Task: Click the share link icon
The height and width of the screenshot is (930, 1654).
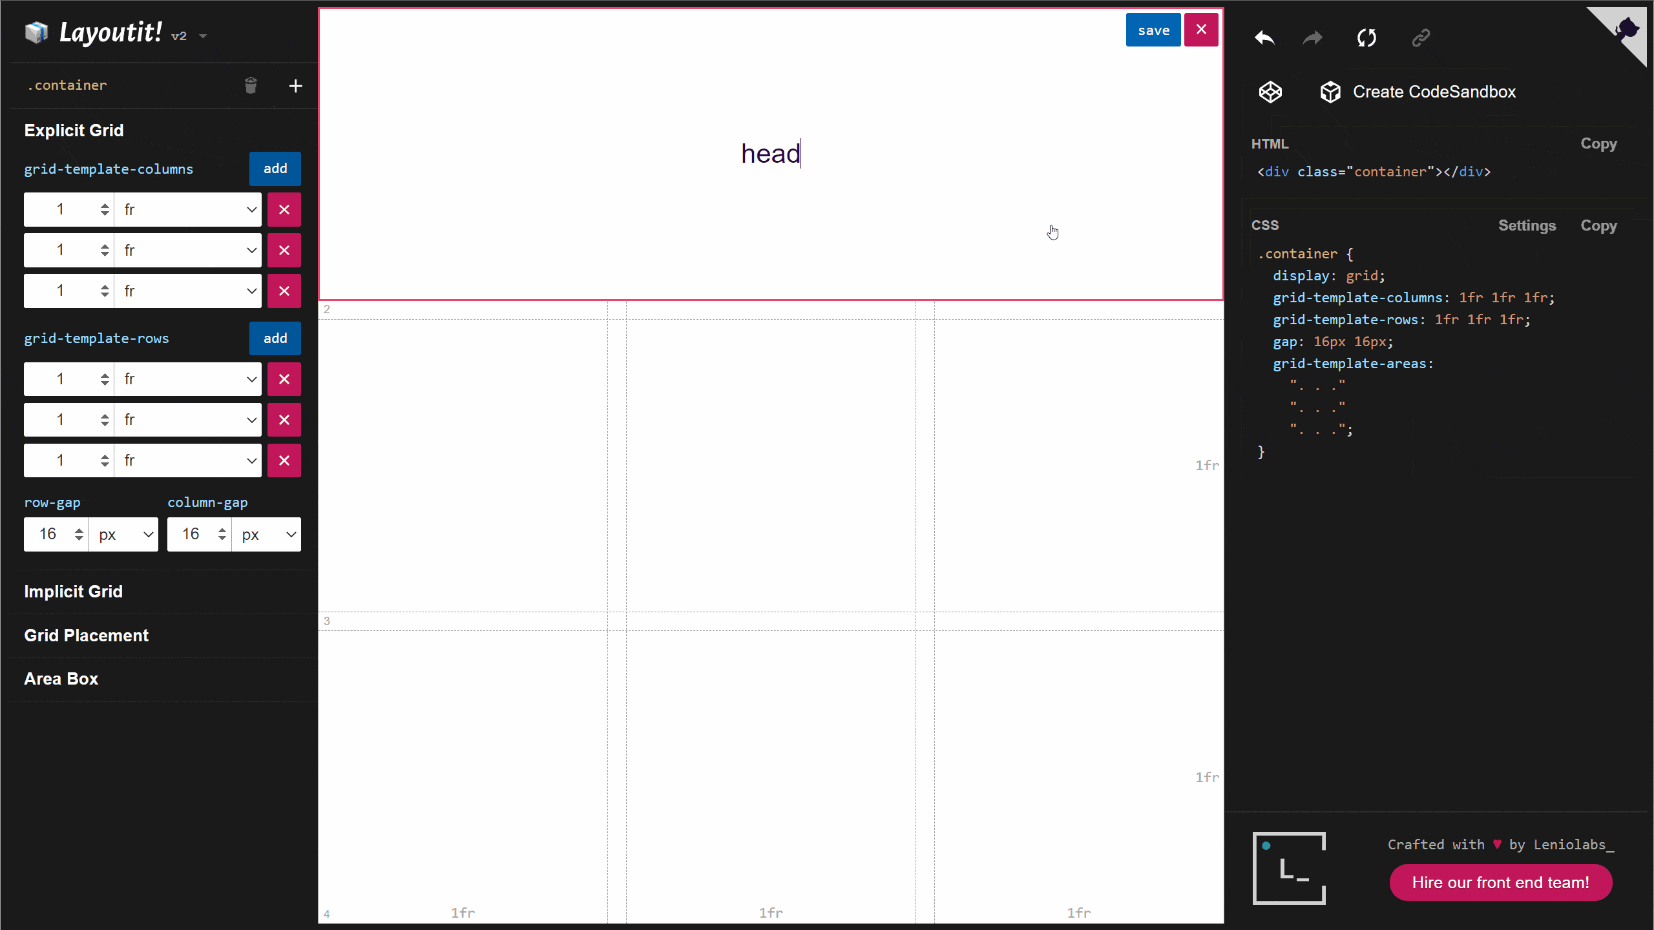Action: (1421, 37)
